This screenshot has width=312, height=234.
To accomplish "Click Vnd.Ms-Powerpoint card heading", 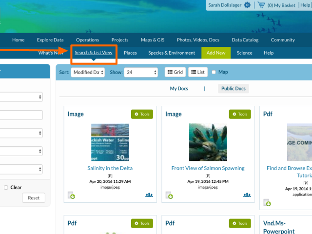I will 279,227.
